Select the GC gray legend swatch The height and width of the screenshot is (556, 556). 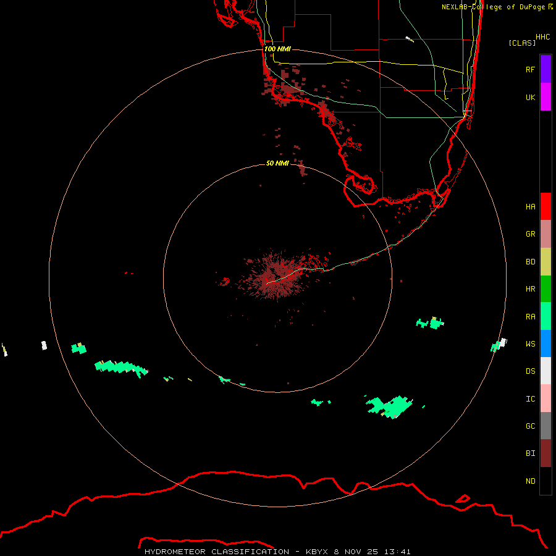tap(545, 426)
